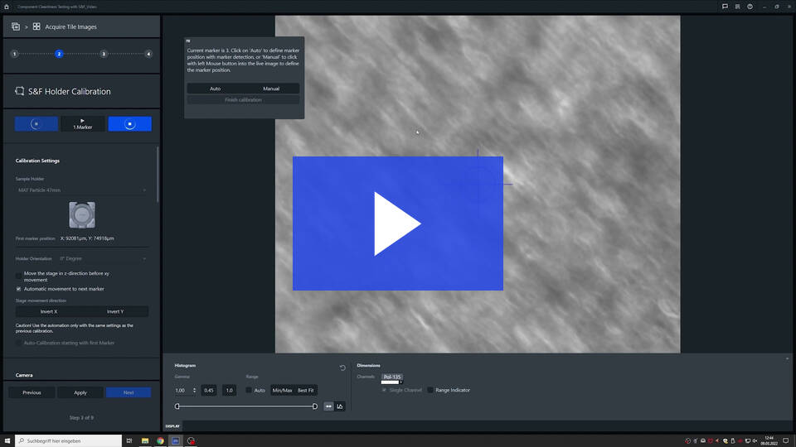Play the video overlay in live image
Image resolution: width=796 pixels, height=447 pixels.
click(397, 223)
